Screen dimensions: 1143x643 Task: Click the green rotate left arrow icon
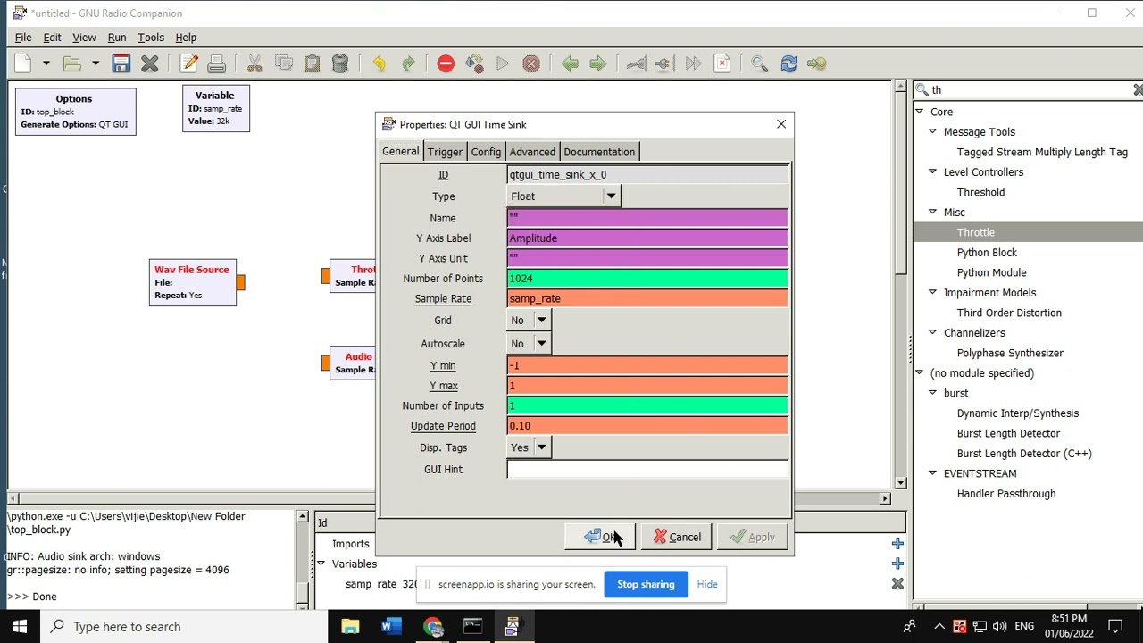(570, 63)
